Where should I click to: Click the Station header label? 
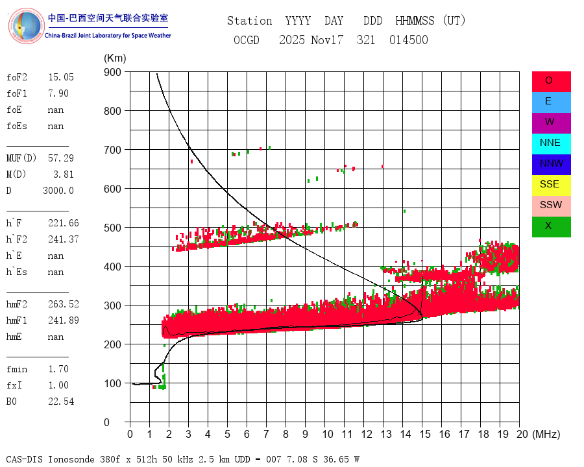250,21
